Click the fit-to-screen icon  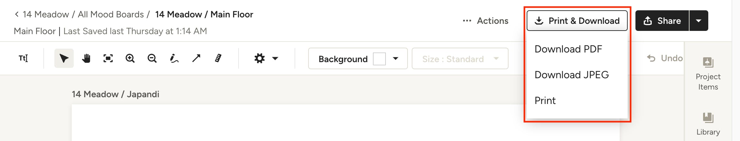(108, 58)
